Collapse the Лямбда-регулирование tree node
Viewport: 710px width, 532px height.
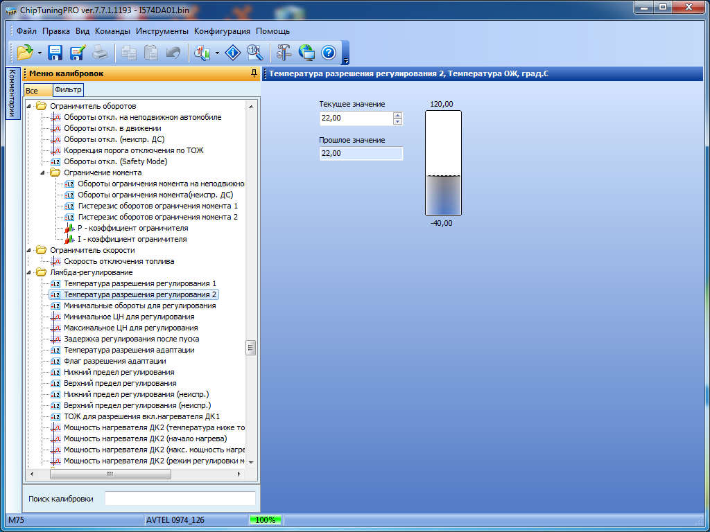click(x=29, y=273)
